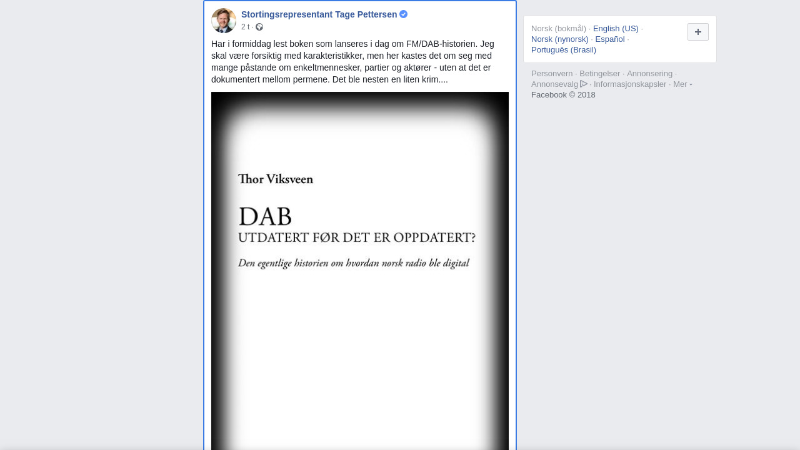Switch language to Norsk (nynorsk)
The width and height of the screenshot is (800, 450).
coord(560,39)
